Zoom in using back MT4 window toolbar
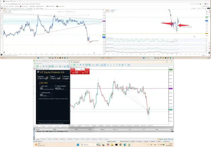This screenshot has height=147, width=211. [x=44, y=66]
